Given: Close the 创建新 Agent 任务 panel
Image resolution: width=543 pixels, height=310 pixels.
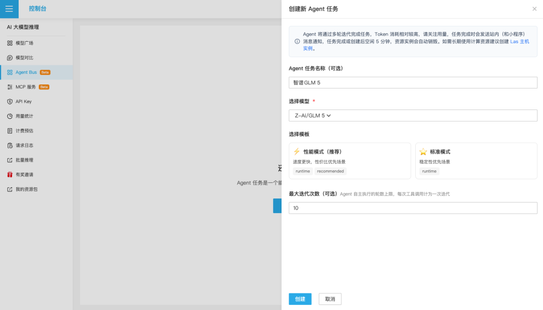Looking at the screenshot, I should click(534, 9).
